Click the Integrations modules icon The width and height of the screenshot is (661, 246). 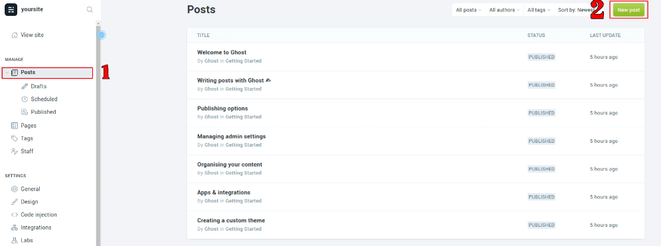[x=15, y=227]
